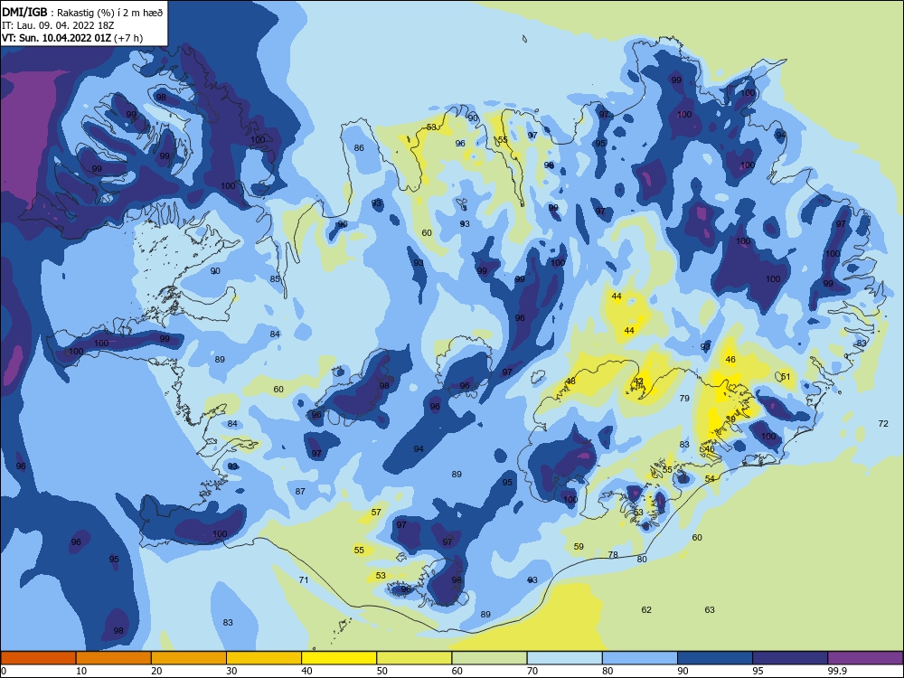Screen dimensions: 904x678
Task: Click the map value '78' near the southeast coast
Action: 613,555
